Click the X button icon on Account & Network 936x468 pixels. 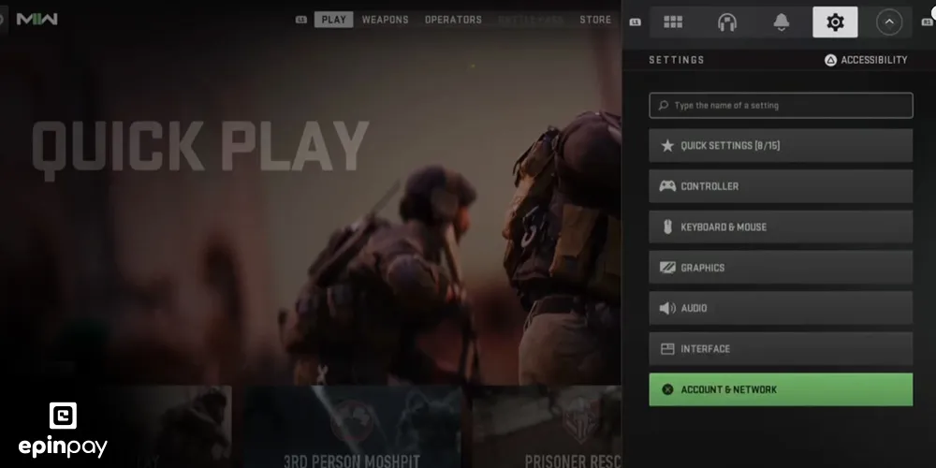point(667,389)
